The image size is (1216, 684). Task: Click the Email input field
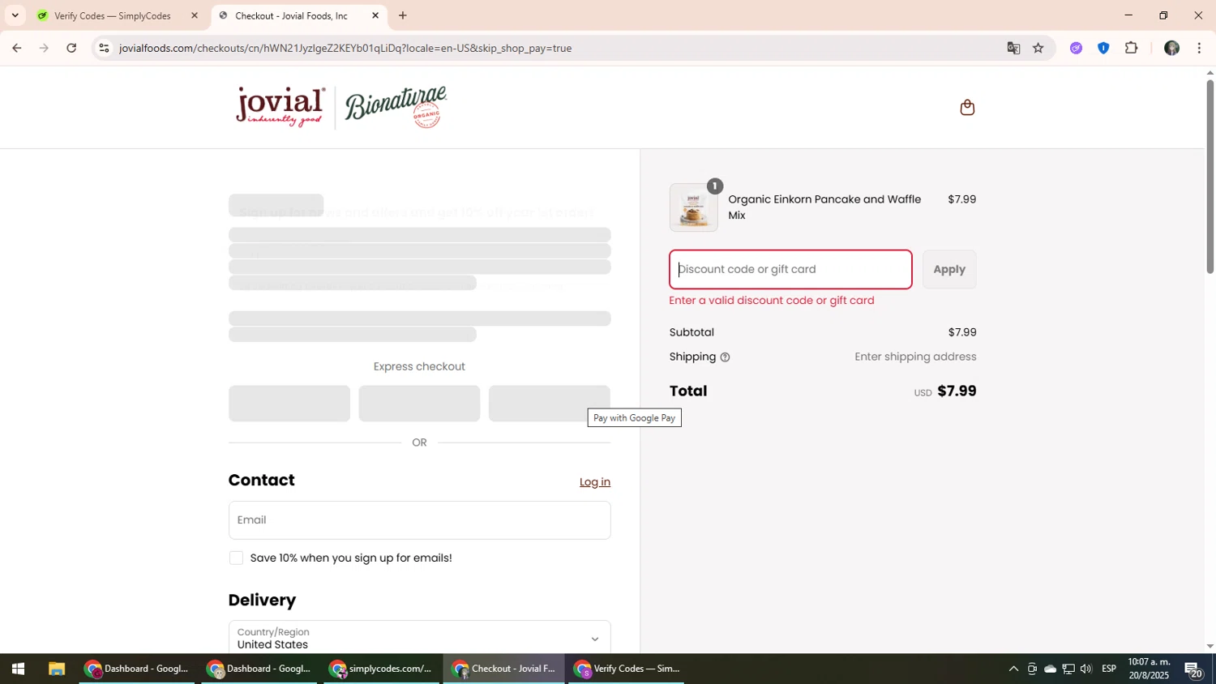tap(419, 520)
